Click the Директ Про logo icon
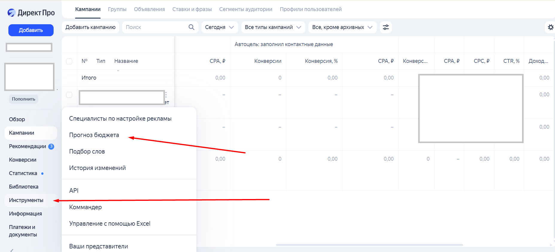 [11, 13]
